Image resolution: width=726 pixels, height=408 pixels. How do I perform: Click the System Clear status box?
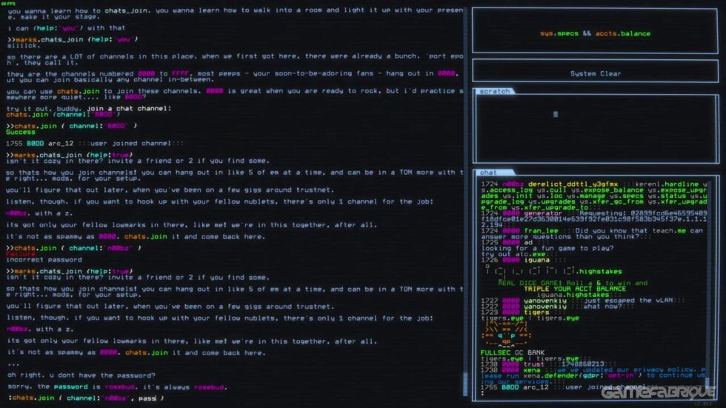(595, 71)
